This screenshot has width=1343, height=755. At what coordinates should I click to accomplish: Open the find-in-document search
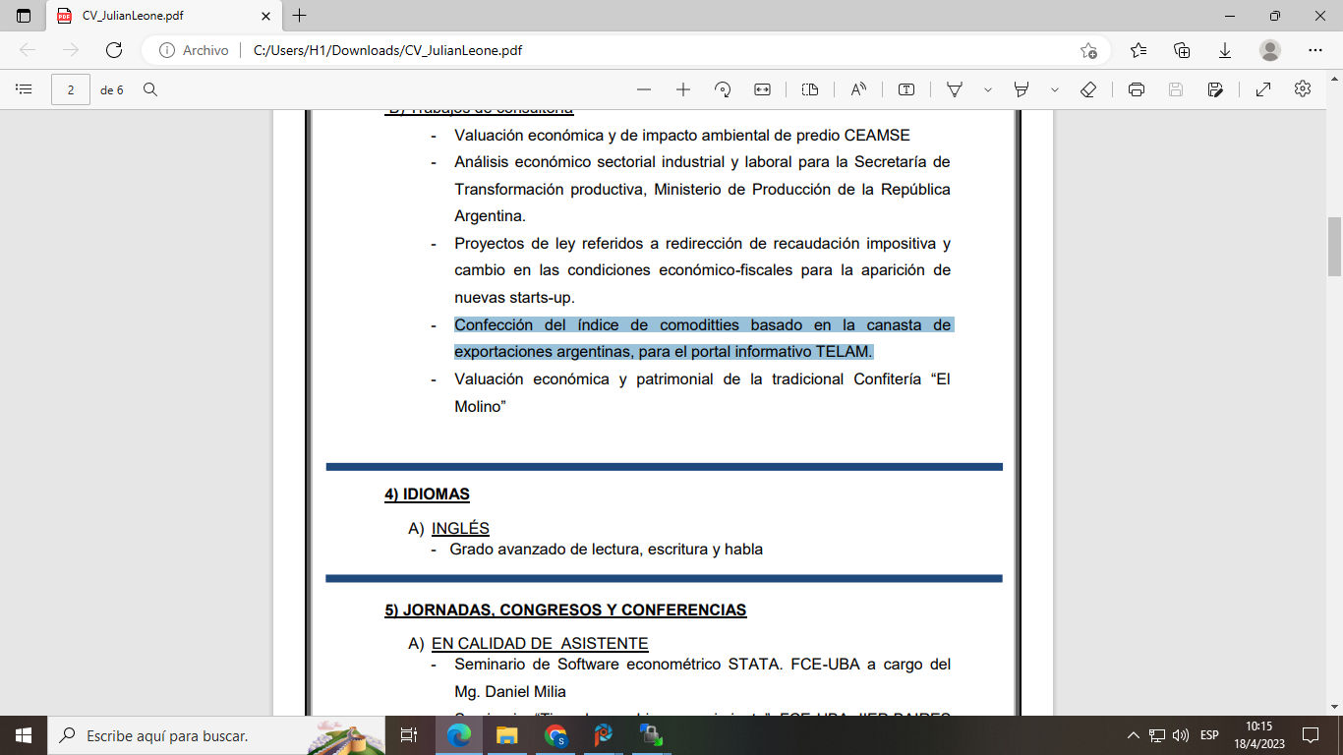[150, 89]
